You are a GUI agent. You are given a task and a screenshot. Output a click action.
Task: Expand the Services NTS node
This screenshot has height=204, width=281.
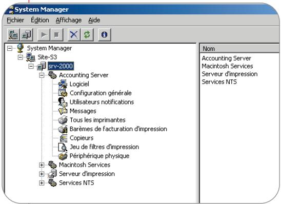point(42,183)
